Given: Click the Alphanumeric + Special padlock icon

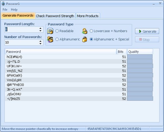Looking at the screenshot, I should tap(85, 39).
